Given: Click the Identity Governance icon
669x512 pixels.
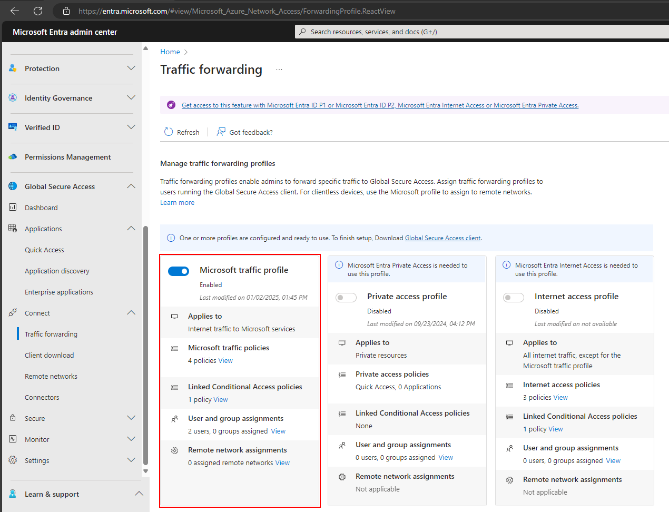Looking at the screenshot, I should coord(13,97).
